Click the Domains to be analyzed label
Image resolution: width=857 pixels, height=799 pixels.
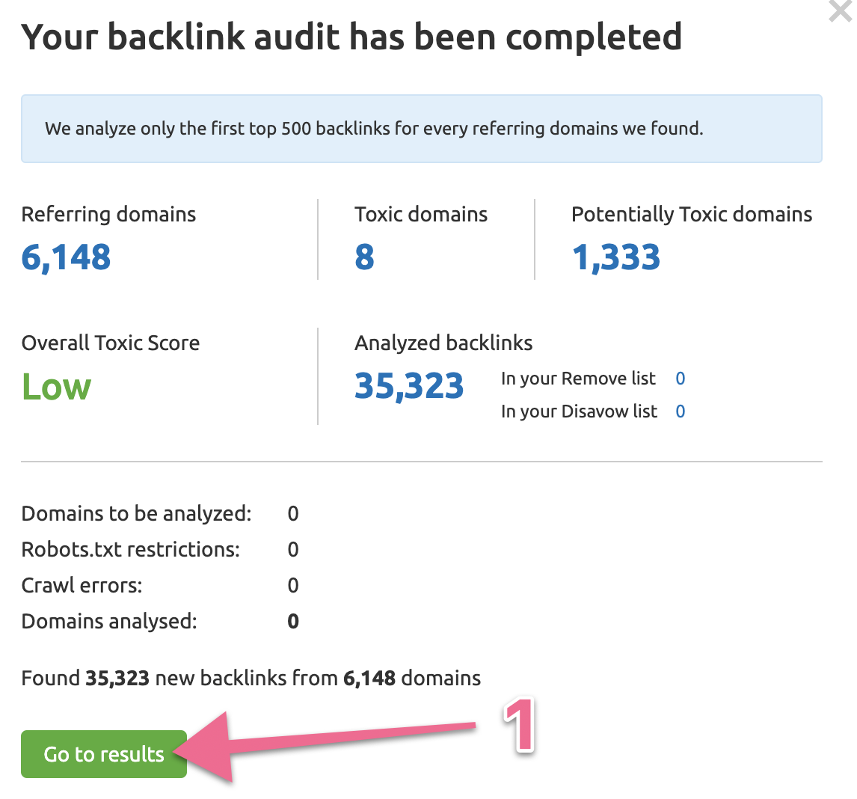pos(136,514)
